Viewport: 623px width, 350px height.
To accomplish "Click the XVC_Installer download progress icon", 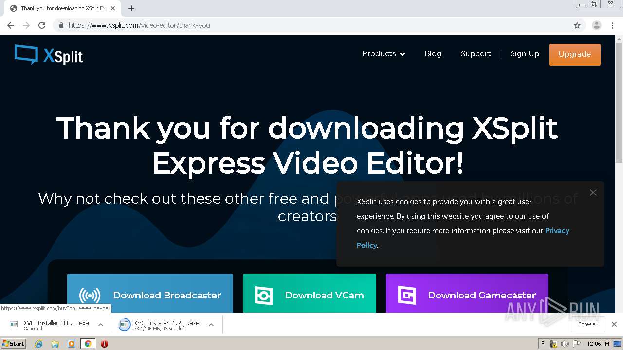I will pos(125,325).
